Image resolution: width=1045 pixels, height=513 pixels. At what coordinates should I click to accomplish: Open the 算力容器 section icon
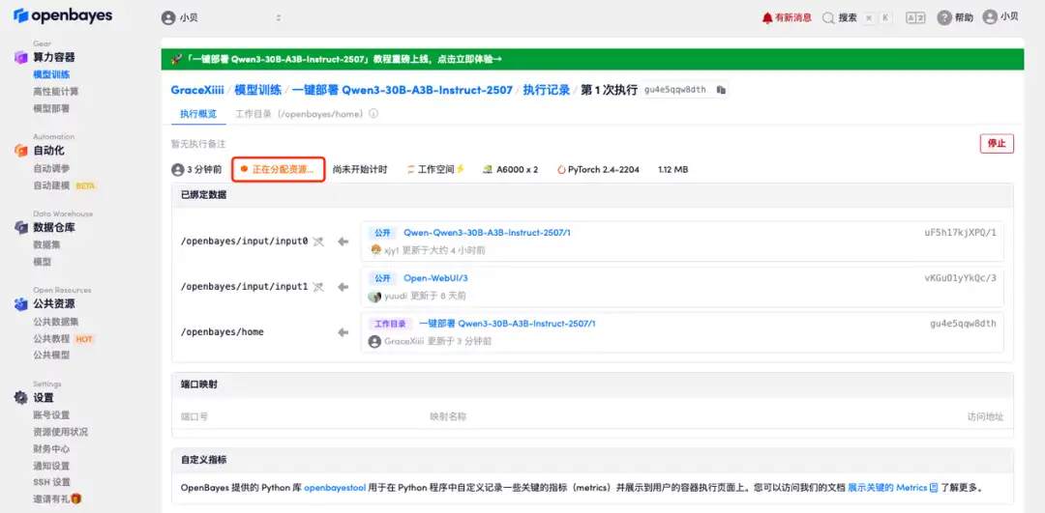(21, 58)
